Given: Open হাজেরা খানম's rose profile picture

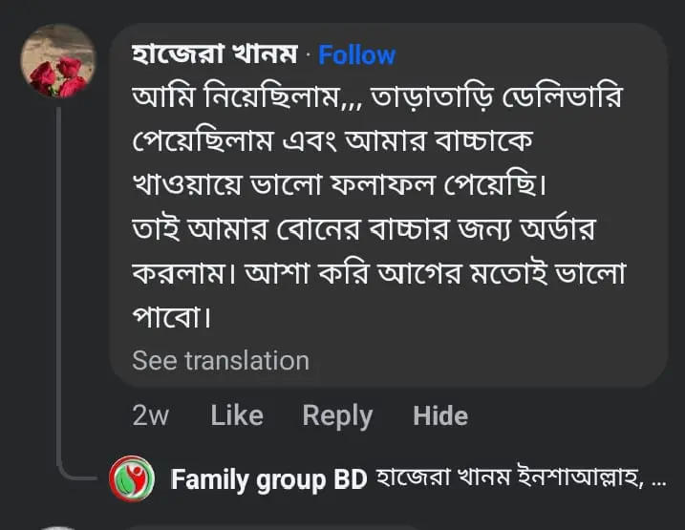Looking at the screenshot, I should point(57,62).
